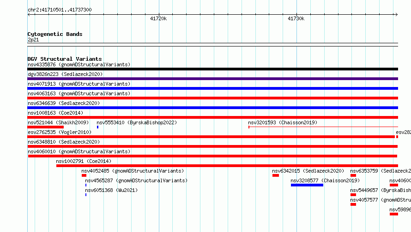Open the nsv4335876 gnomAD variant label
Image resolution: width=411 pixels, height=232 pixels.
(79, 64)
